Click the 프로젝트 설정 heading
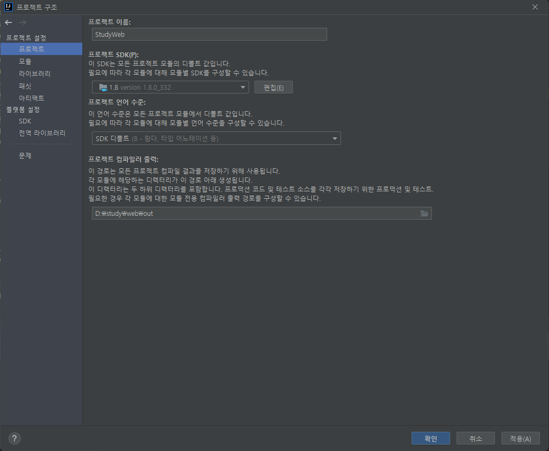 [x=26, y=38]
